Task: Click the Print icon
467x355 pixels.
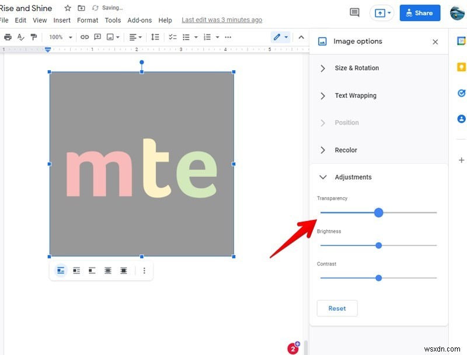Action: point(8,37)
